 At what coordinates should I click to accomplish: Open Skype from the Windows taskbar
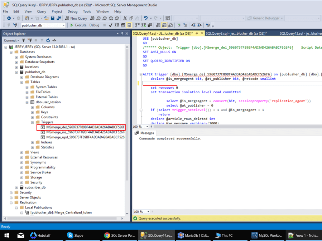coord(75,235)
